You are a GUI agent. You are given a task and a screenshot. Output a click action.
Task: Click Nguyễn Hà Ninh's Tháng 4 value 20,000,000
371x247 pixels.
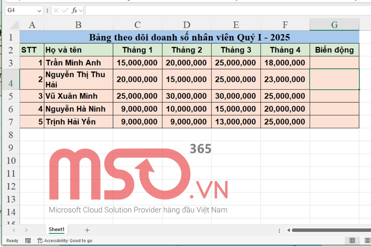[x=285, y=109]
